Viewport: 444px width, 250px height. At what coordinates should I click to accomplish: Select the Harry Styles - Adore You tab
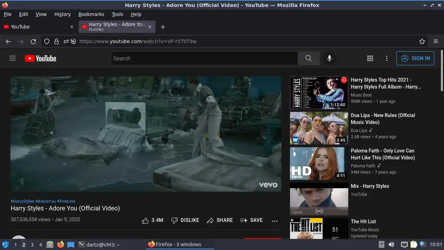[117, 27]
